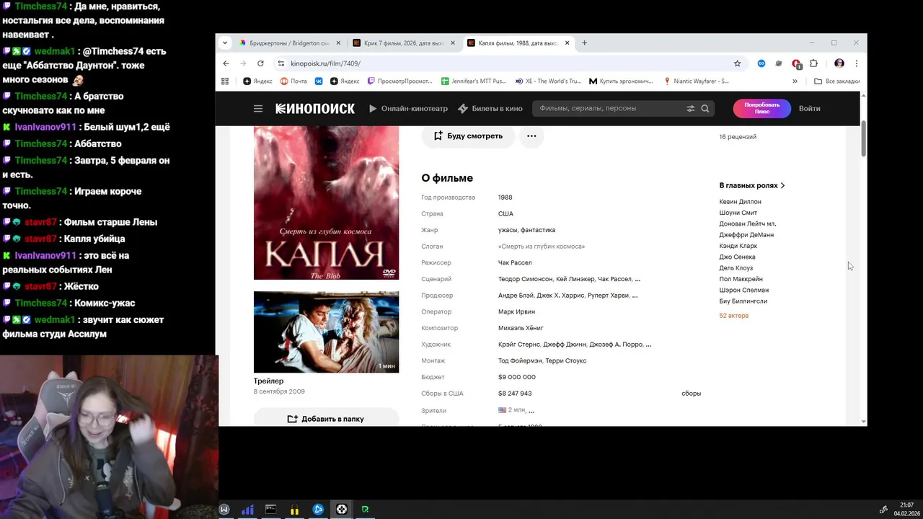Click the year 1988 link
The image size is (923, 519).
coord(505,197)
